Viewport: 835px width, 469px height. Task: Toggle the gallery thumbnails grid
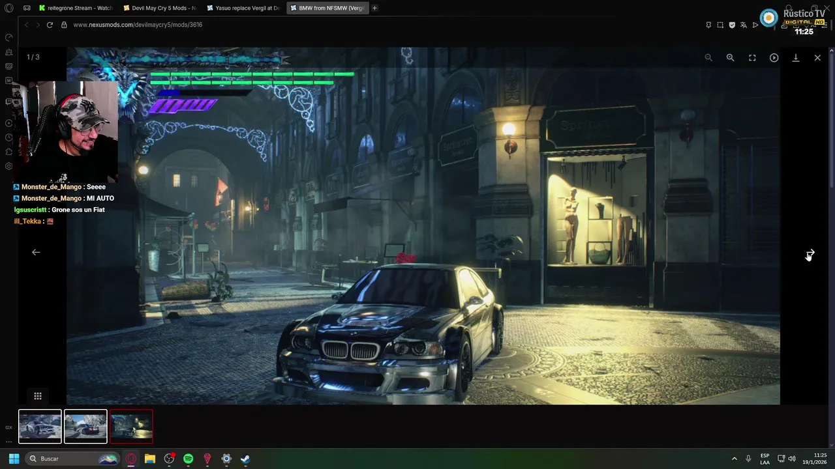(x=38, y=396)
